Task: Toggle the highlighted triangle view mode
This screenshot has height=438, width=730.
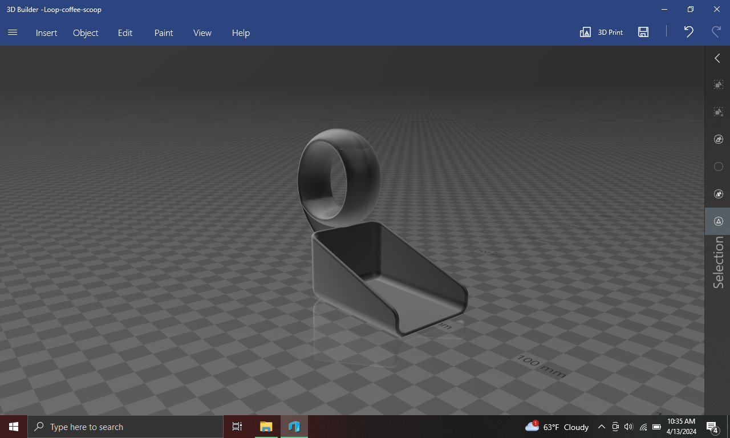Action: 718,221
